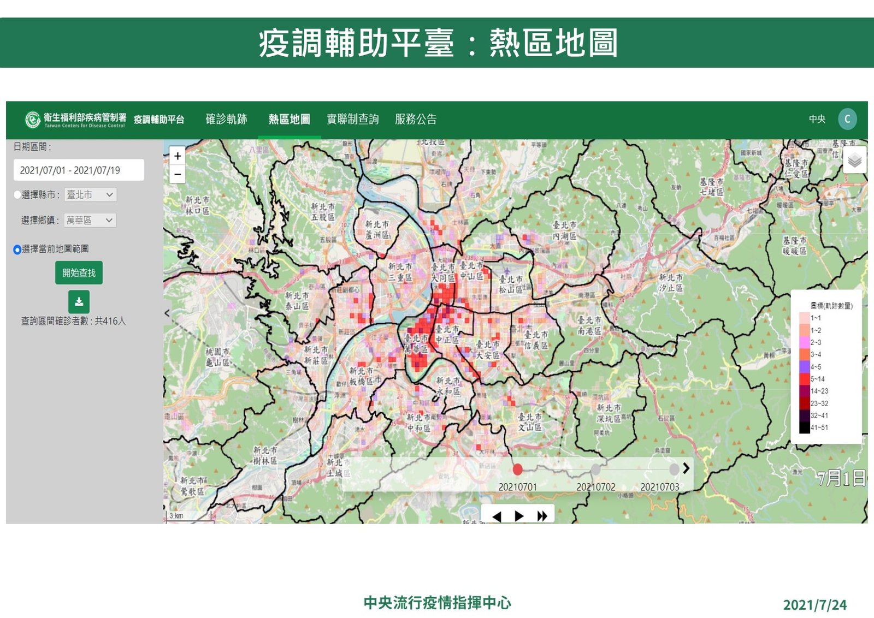This screenshot has height=618, width=874.
Task: Open the 萬華區 township dropdown
Action: [x=90, y=221]
